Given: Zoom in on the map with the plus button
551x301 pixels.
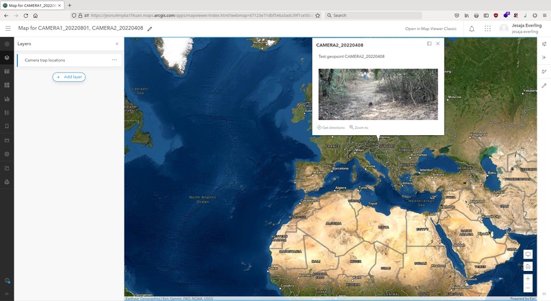Looking at the screenshot, I should pyautogui.click(x=528, y=278).
